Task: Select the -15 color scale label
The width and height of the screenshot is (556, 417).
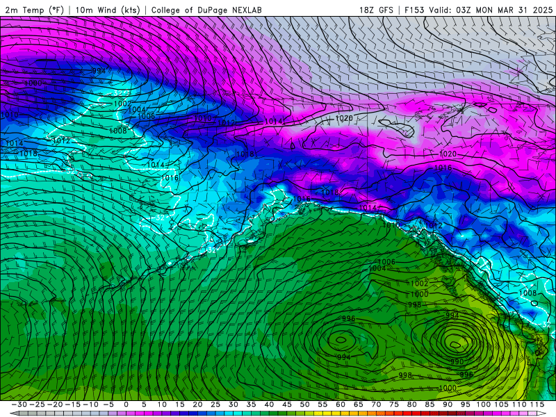Action: [73, 404]
